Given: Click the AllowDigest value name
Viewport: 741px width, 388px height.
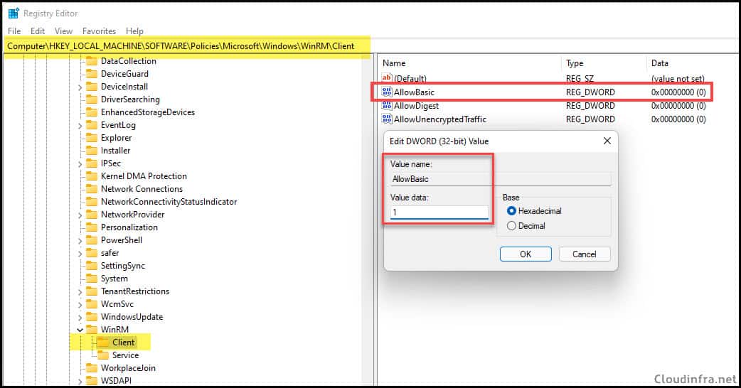Looking at the screenshot, I should pos(416,106).
